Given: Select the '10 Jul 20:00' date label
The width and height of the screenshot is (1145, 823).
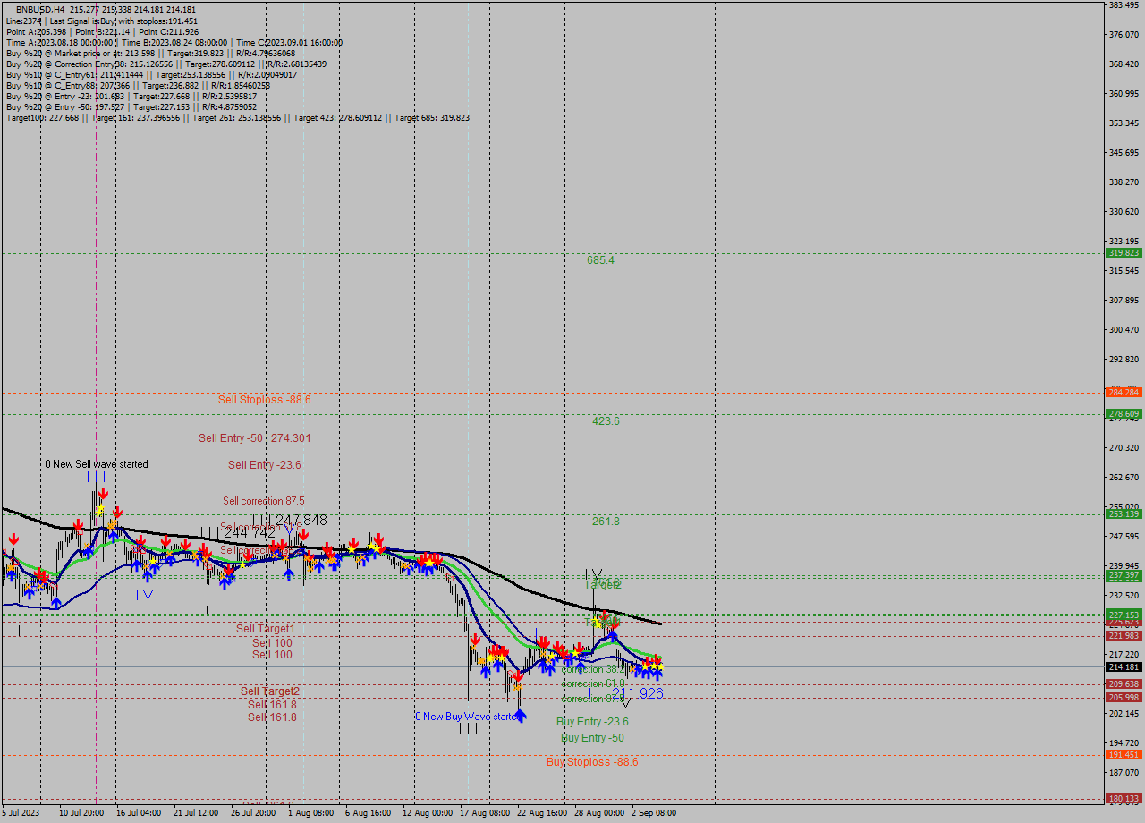Looking at the screenshot, I should coord(81,813).
